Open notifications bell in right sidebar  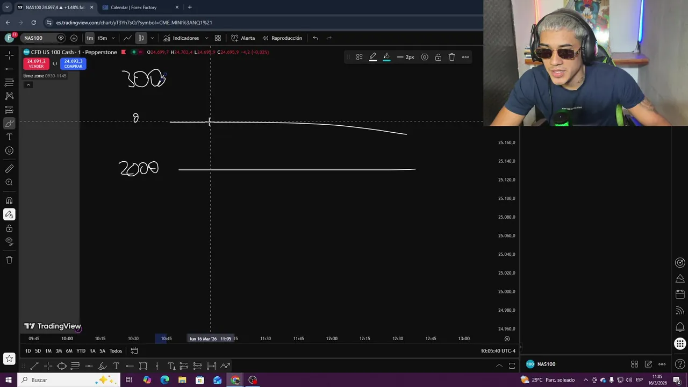(680, 327)
